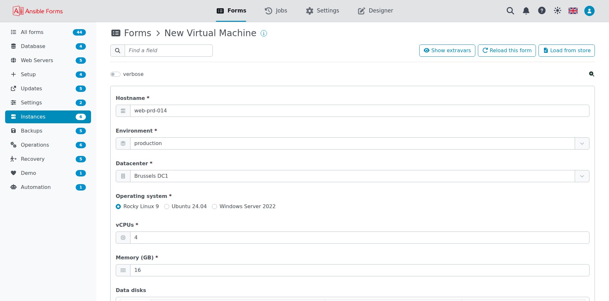Click the Forms breadcrumb icon
The image size is (609, 301).
click(x=116, y=33)
